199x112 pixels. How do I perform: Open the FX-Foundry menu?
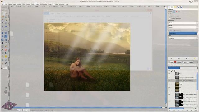click(x=44, y=4)
